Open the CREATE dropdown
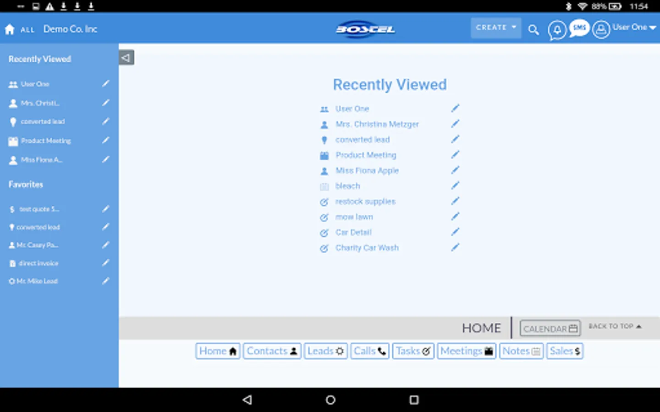Screen dimensions: 660x412 click(x=495, y=27)
